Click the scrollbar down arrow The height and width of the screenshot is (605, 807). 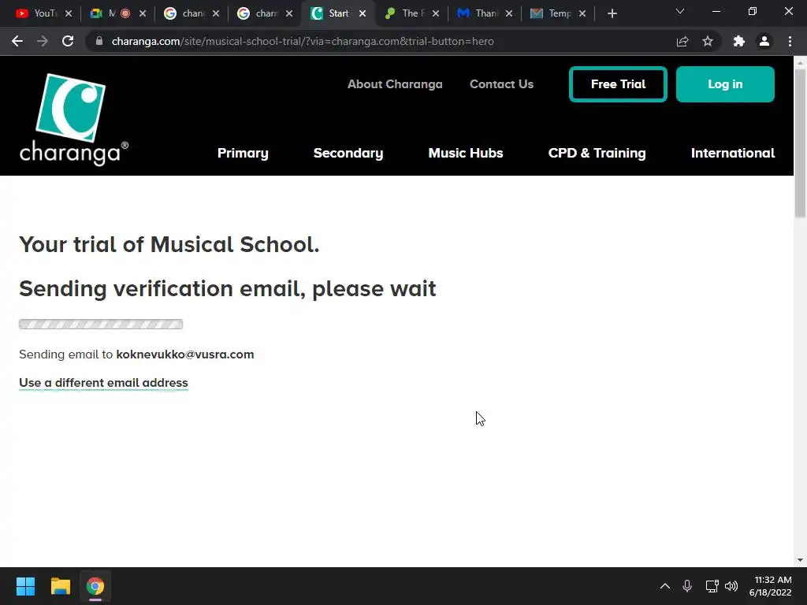(x=800, y=560)
